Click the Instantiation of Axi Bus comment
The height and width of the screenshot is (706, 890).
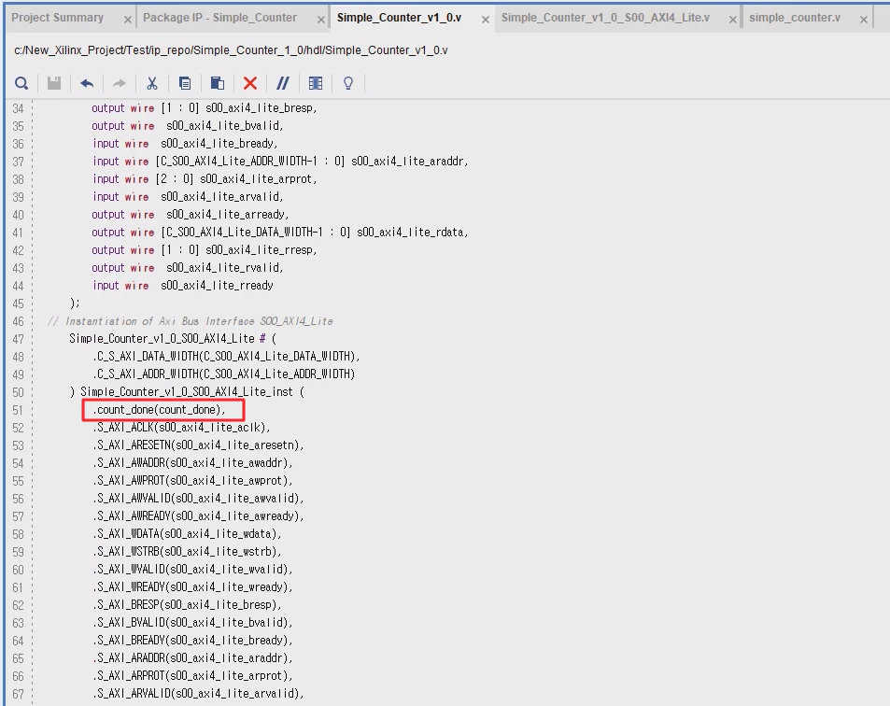(x=191, y=321)
